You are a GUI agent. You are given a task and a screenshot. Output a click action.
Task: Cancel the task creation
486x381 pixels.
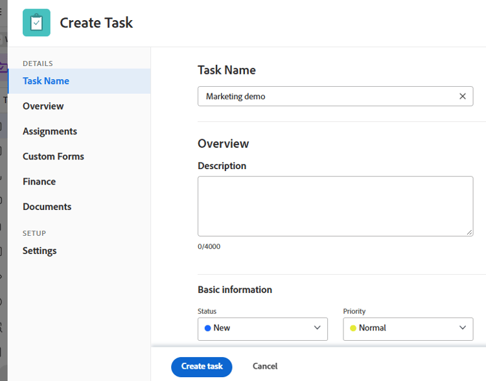click(265, 366)
